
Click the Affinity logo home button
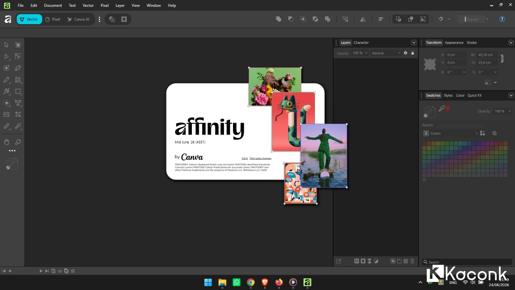(x=8, y=19)
